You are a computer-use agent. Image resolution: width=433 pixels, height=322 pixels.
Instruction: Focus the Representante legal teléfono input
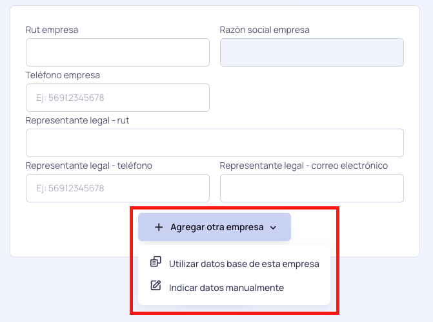pos(117,188)
